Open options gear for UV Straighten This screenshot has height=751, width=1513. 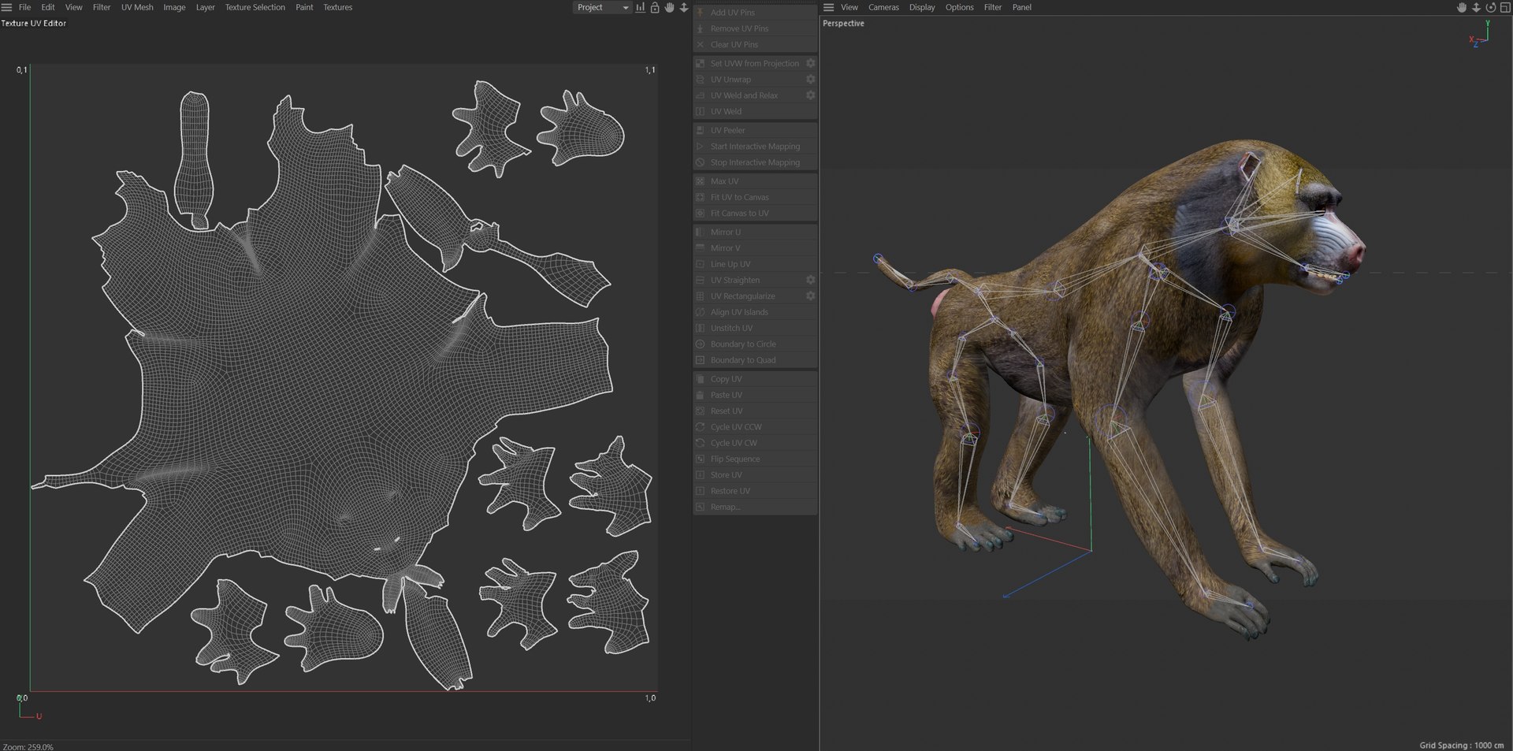tap(810, 280)
